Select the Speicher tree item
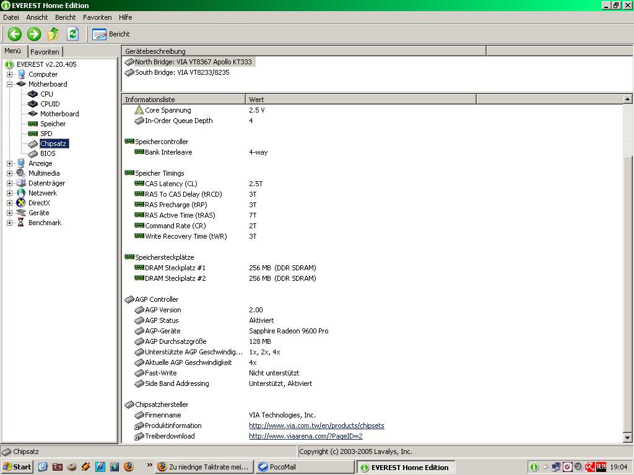The width and height of the screenshot is (634, 475). pos(53,124)
